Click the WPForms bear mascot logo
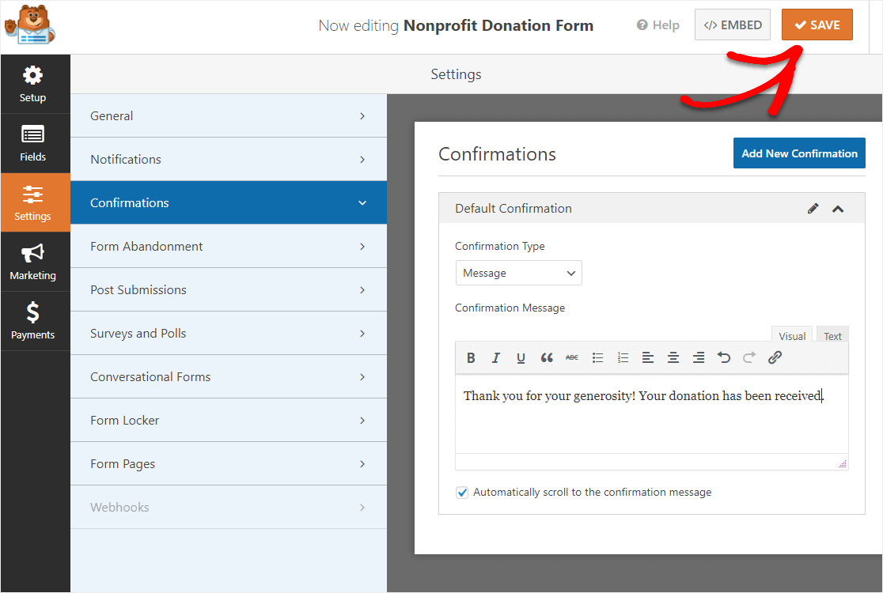 pyautogui.click(x=30, y=25)
